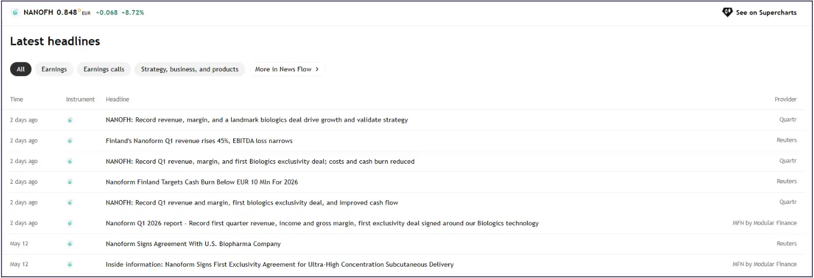The width and height of the screenshot is (814, 278).
Task: Click Quartr provider in improved cash flow row
Action: [x=788, y=202]
